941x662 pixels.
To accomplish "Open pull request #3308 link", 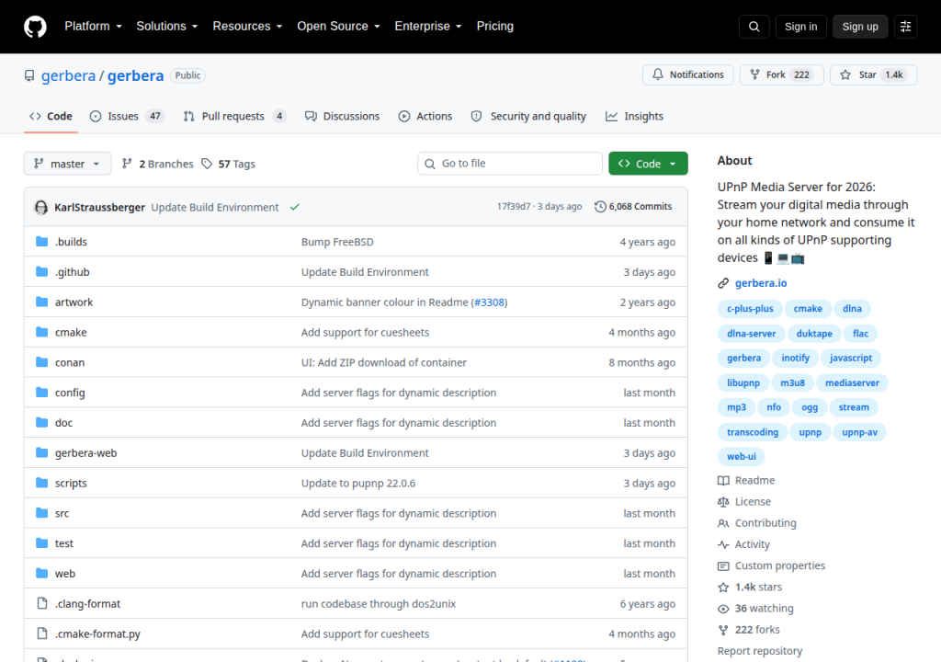I will click(x=491, y=302).
